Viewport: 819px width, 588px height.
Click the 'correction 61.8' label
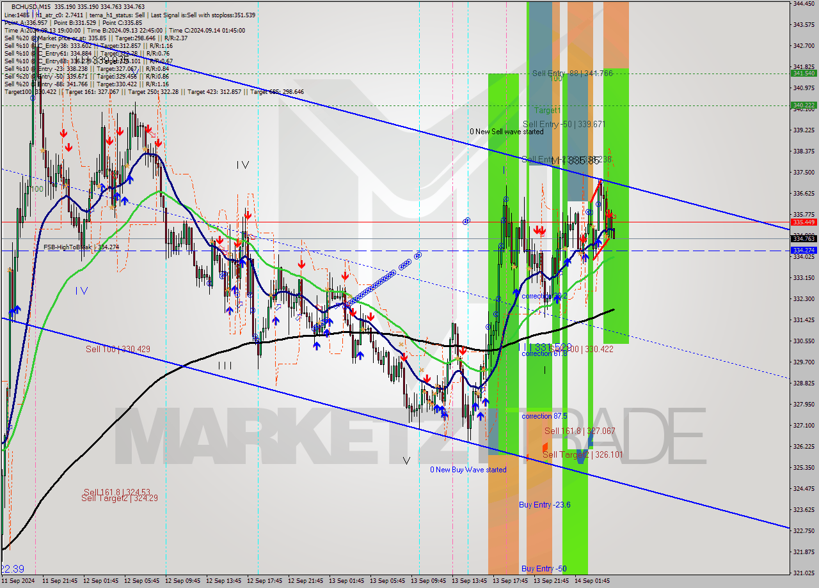(545, 353)
